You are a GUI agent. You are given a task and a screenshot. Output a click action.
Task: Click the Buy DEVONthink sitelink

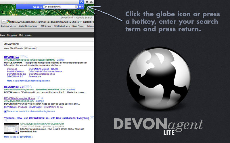[16, 71]
